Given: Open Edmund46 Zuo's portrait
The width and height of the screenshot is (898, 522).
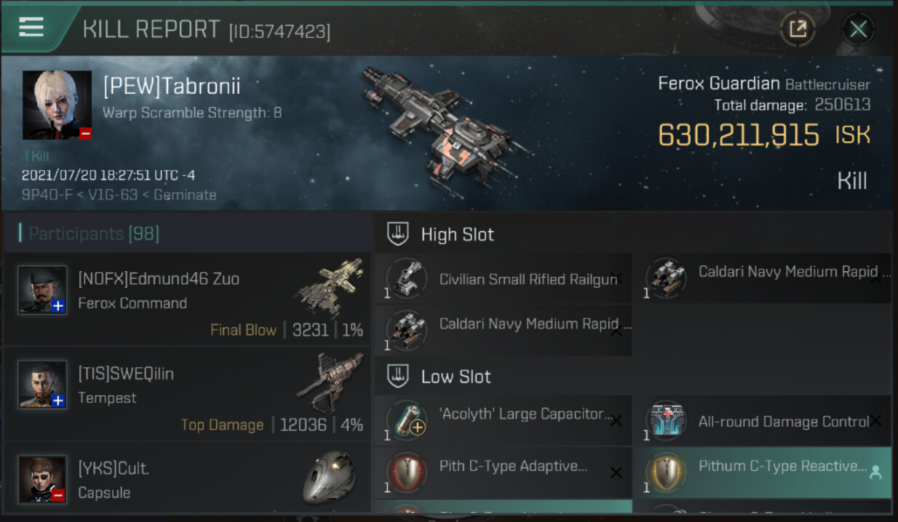Looking at the screenshot, I should click(42, 289).
